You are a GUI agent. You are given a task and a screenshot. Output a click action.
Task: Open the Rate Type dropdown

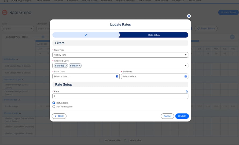pos(120,55)
